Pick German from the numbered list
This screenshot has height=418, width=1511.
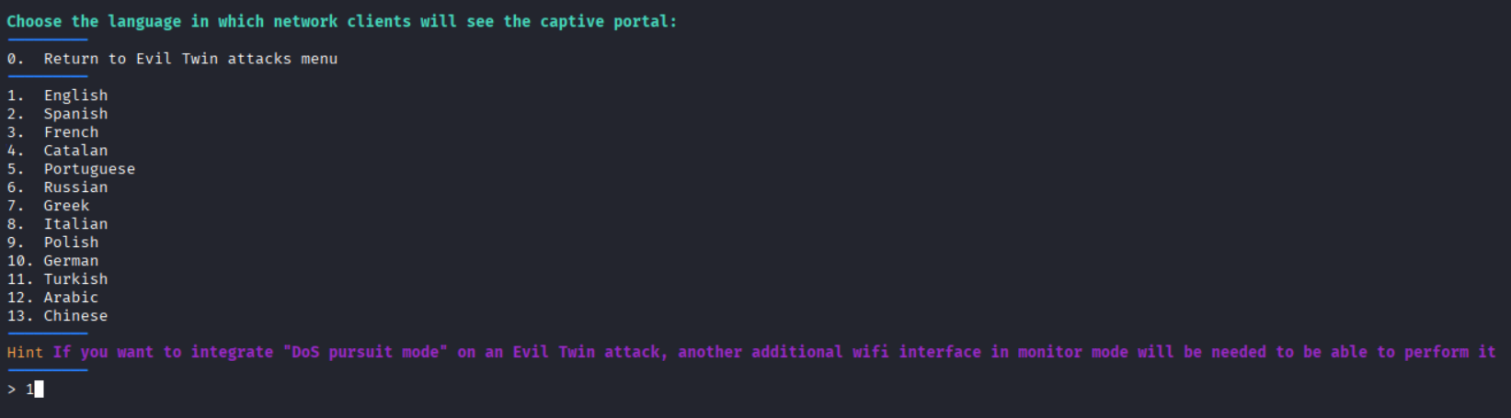coord(71,261)
